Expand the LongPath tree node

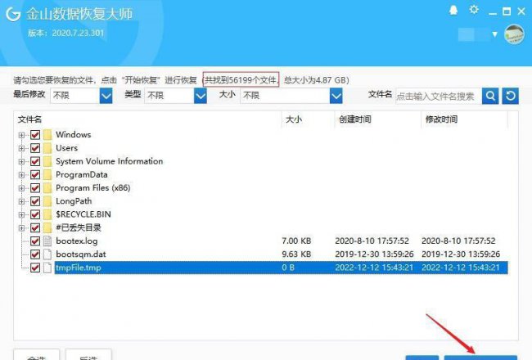coord(21,201)
